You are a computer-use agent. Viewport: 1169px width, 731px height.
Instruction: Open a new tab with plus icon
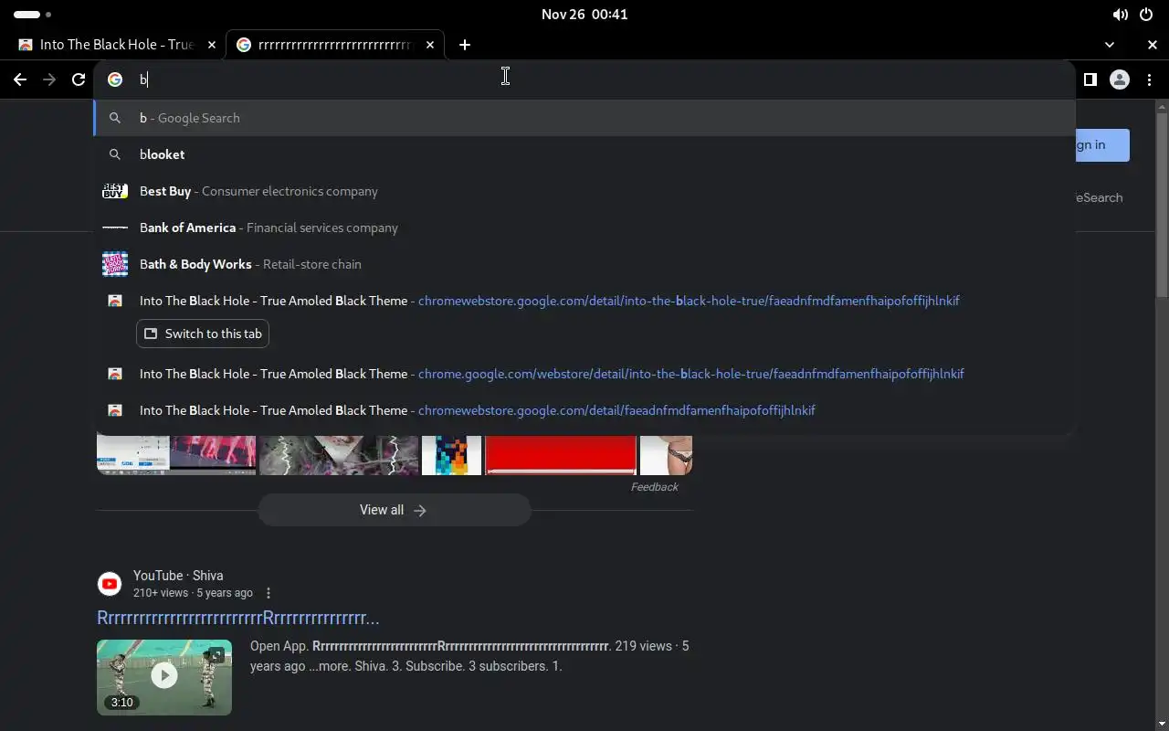point(465,45)
